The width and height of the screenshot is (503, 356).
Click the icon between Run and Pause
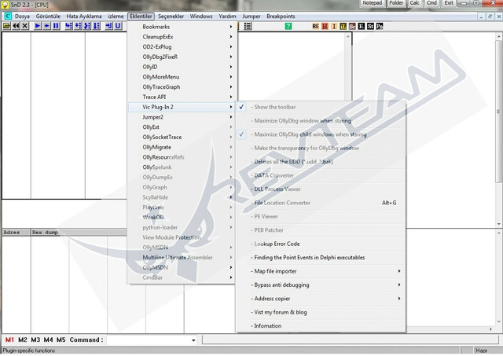(47, 26)
